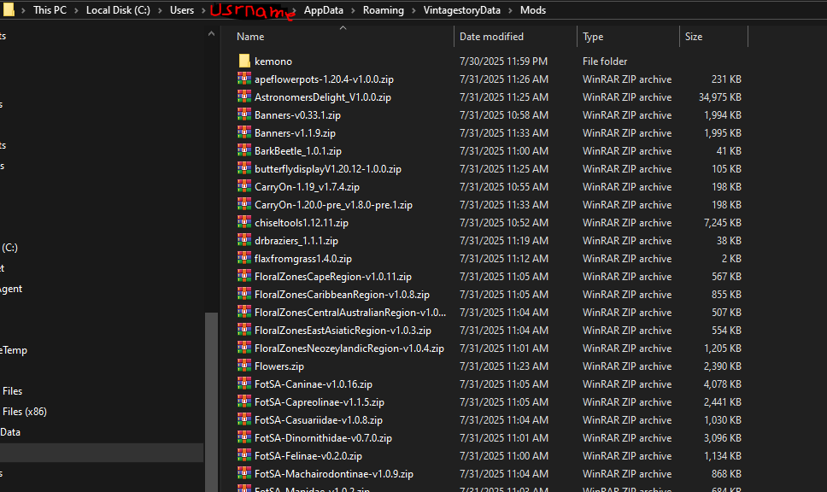827x492 pixels.
Task: Click the folder icon in the address bar
Action: pos(10,9)
